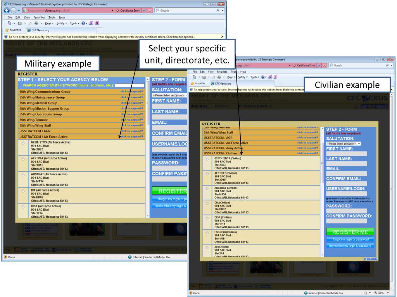Click the Print icon in Civilian window toolbar
The image size is (397, 297).
219,77
